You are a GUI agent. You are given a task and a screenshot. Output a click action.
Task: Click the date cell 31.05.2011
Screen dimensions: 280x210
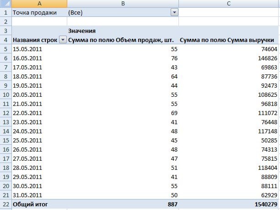27,195
